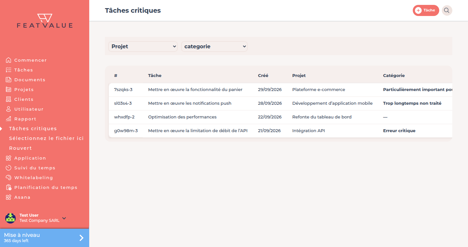Select the Rouvert submenu entry
The image size is (468, 247).
pos(20,148)
